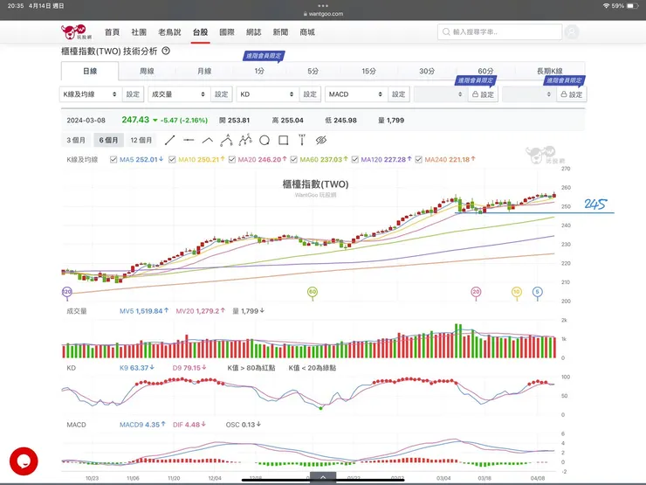Open the K線及均線 dropdown
This screenshot has width=646, height=485.
click(91, 94)
